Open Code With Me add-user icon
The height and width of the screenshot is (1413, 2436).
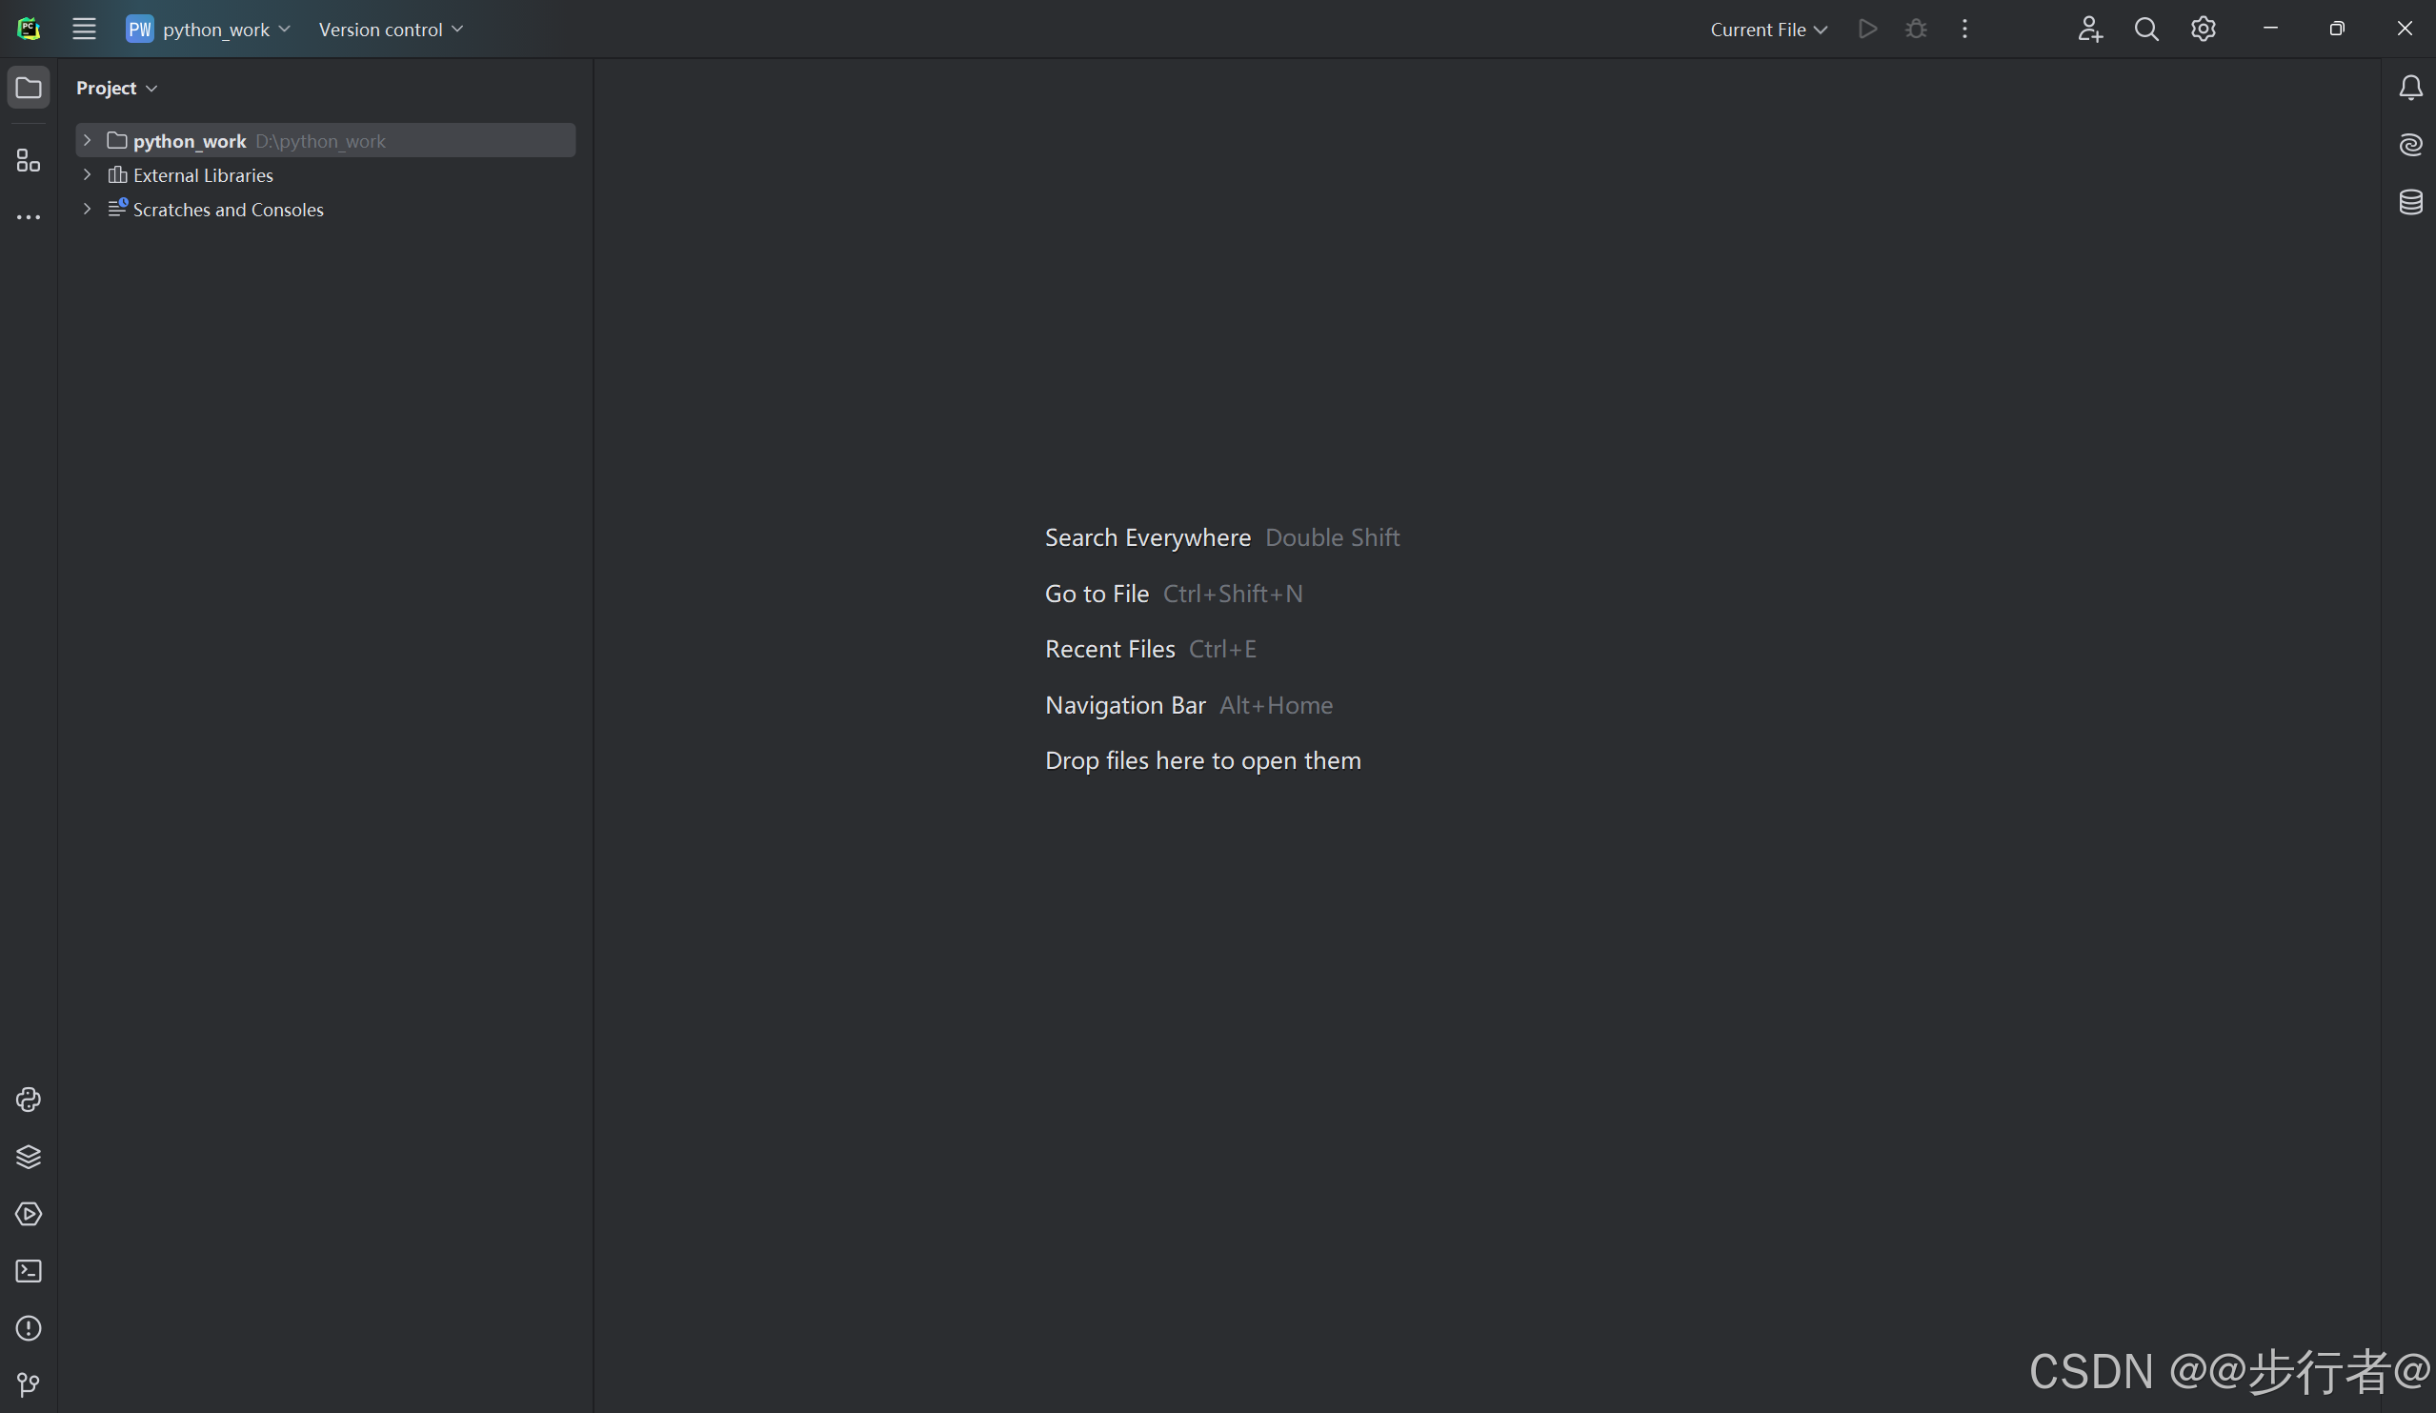(2090, 29)
